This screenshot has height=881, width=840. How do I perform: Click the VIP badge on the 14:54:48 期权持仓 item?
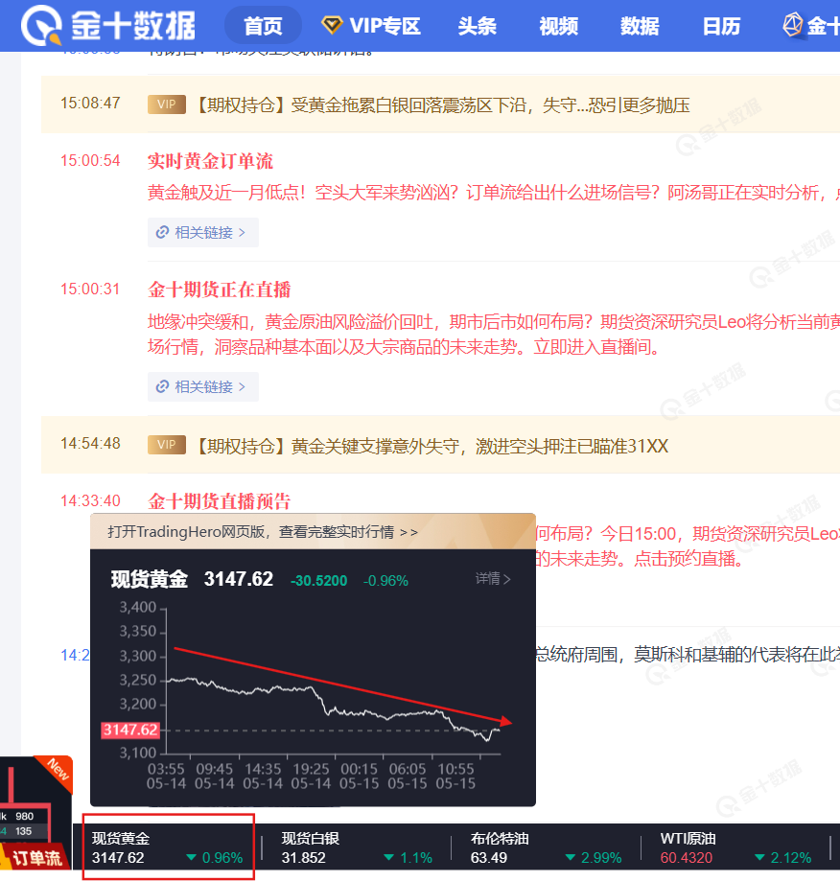[x=166, y=445]
